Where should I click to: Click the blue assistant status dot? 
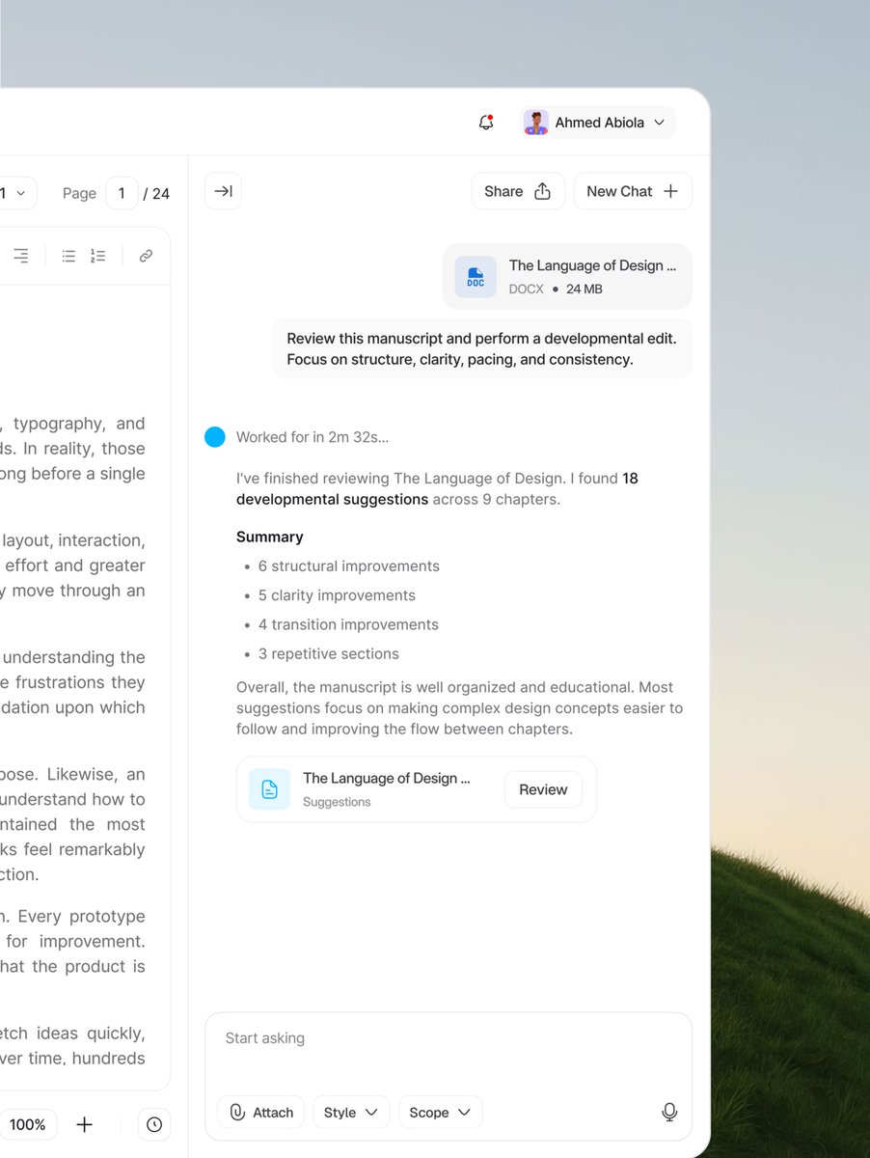click(x=215, y=437)
